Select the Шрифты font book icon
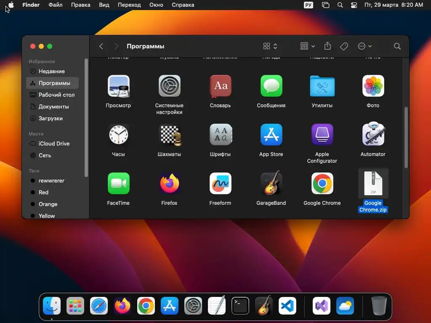The height and width of the screenshot is (323, 431). pos(221,135)
